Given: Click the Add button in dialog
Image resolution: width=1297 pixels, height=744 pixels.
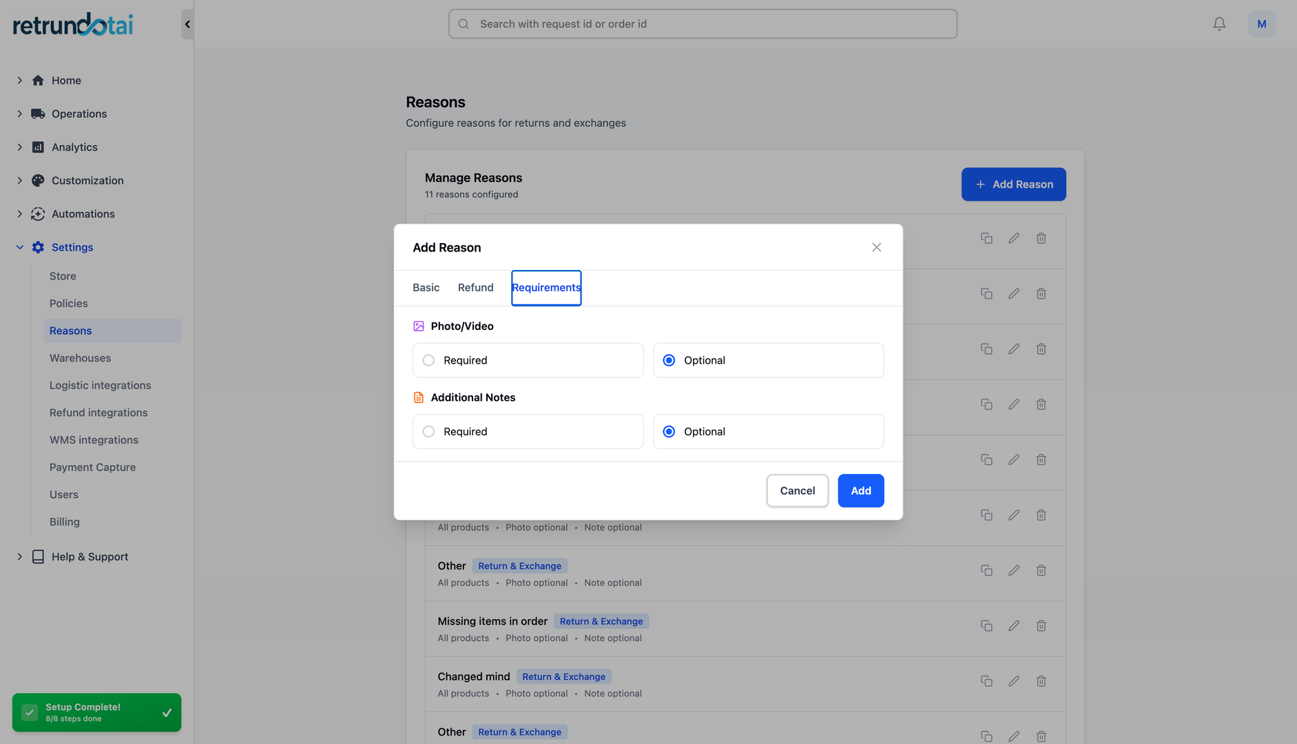Looking at the screenshot, I should (860, 490).
